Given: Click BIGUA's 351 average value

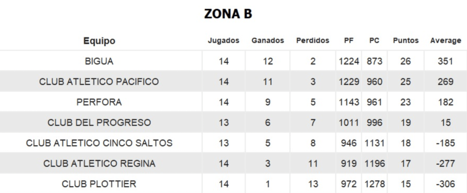Looking at the screenshot, I should coord(446,61).
